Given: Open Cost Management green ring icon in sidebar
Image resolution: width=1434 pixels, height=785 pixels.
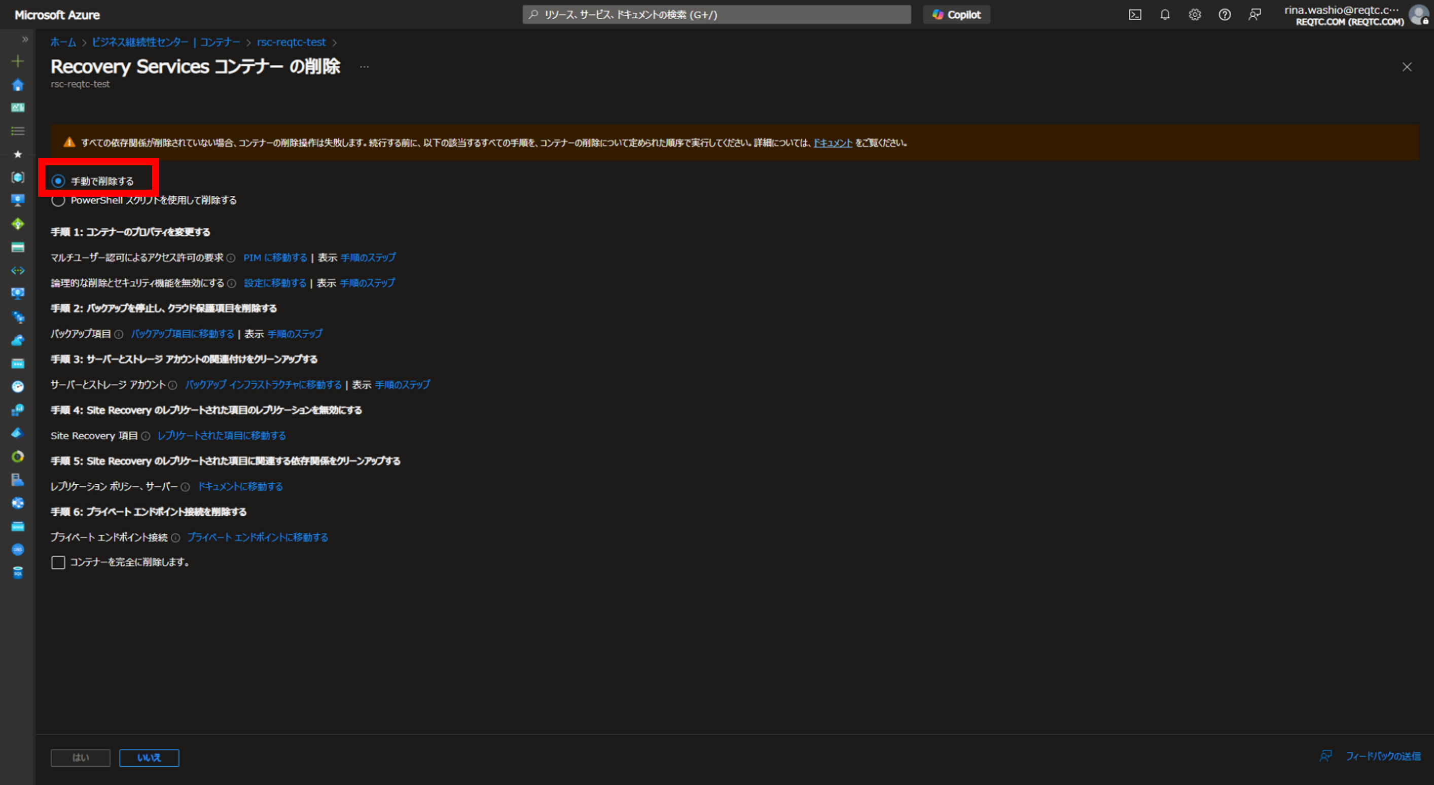Looking at the screenshot, I should (x=18, y=456).
